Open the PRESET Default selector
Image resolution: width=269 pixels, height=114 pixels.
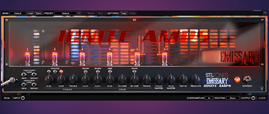[65, 13]
